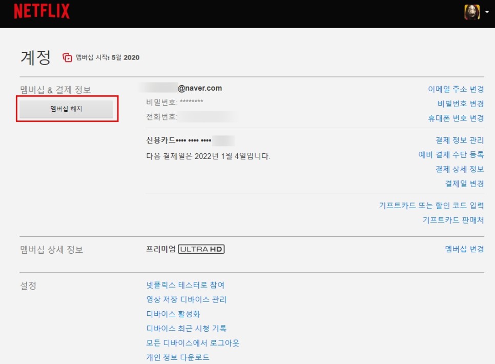Open 기프트카드 또는 할인 코드 입력 link
Image resolution: width=495 pixels, height=364 pixels.
[431, 206]
